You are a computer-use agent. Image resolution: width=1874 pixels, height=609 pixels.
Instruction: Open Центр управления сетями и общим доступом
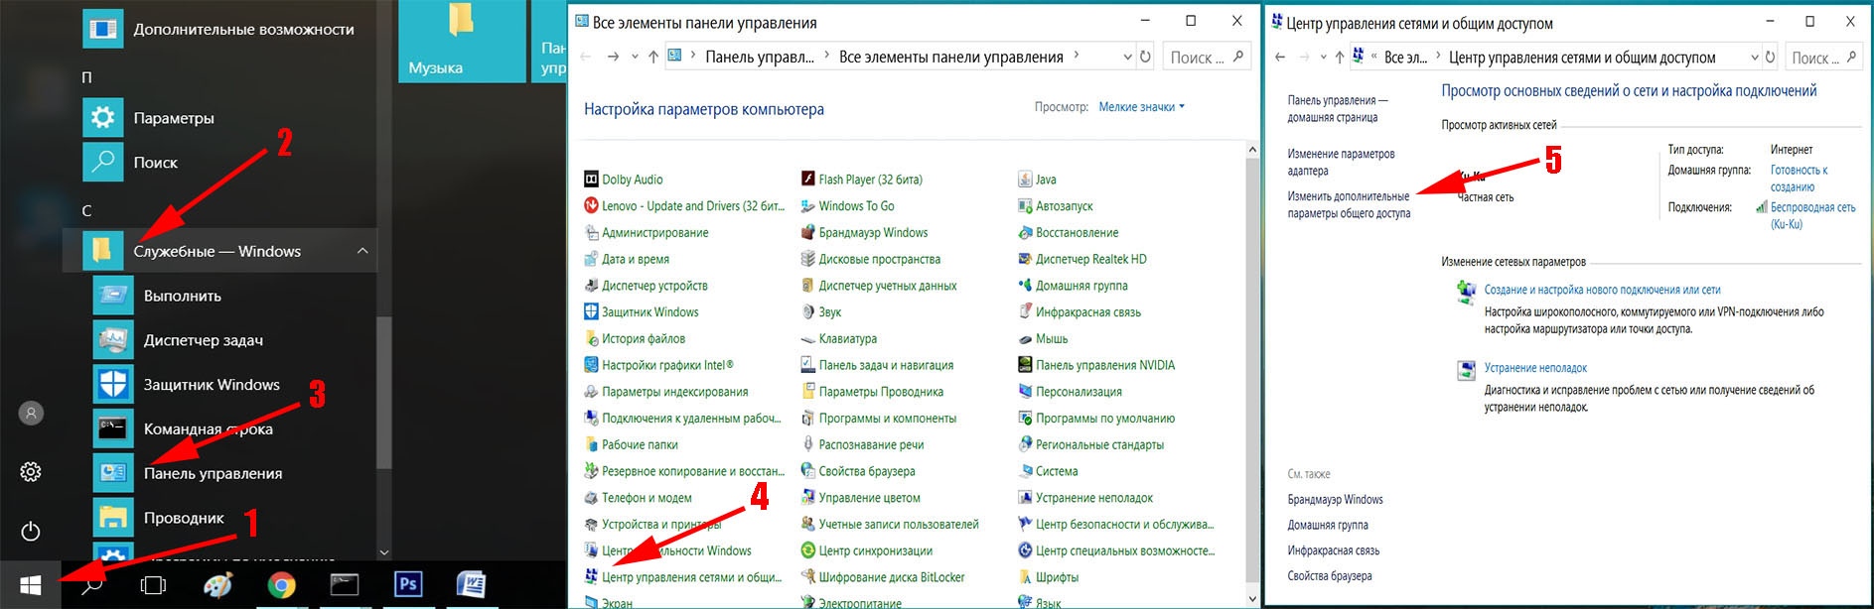[690, 577]
